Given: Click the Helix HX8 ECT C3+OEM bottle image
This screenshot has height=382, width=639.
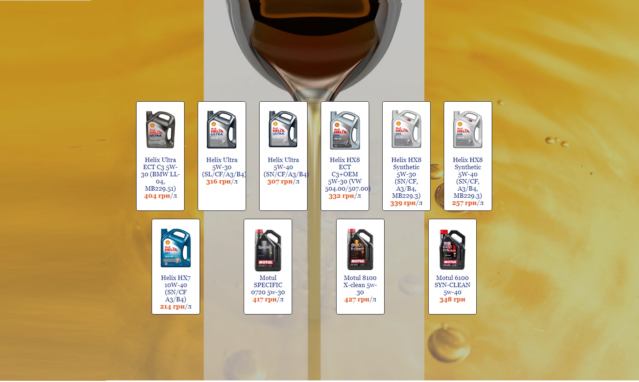Looking at the screenshot, I should (345, 130).
